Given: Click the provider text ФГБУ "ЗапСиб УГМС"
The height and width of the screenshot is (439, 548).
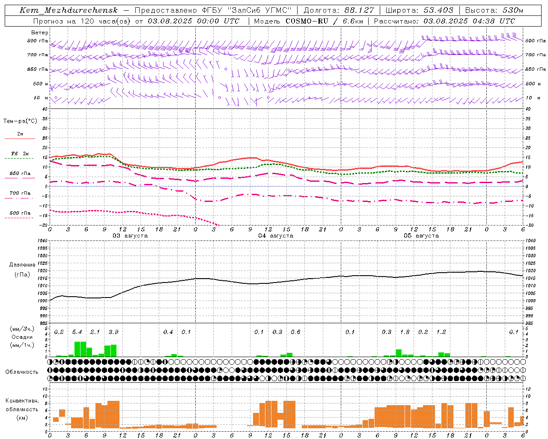Looking at the screenshot, I should (246, 10).
